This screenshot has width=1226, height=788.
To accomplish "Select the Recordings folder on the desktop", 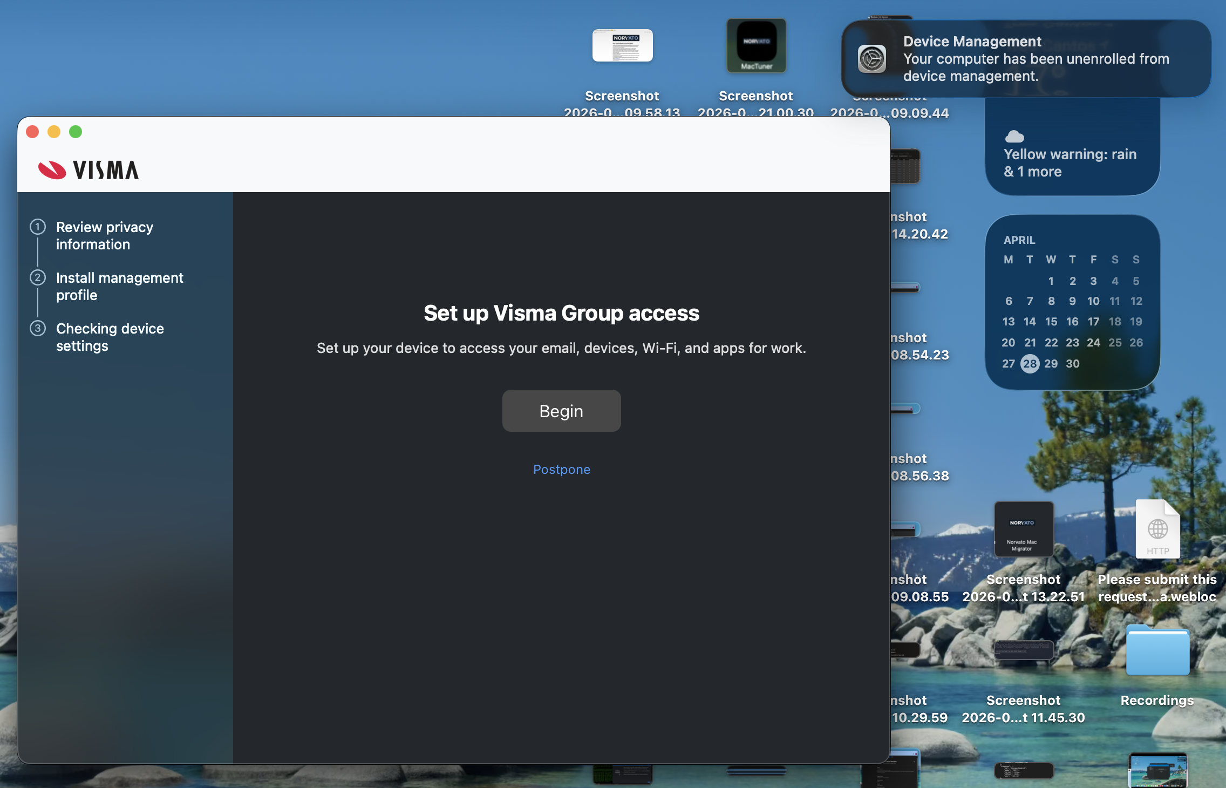I will pos(1157,650).
